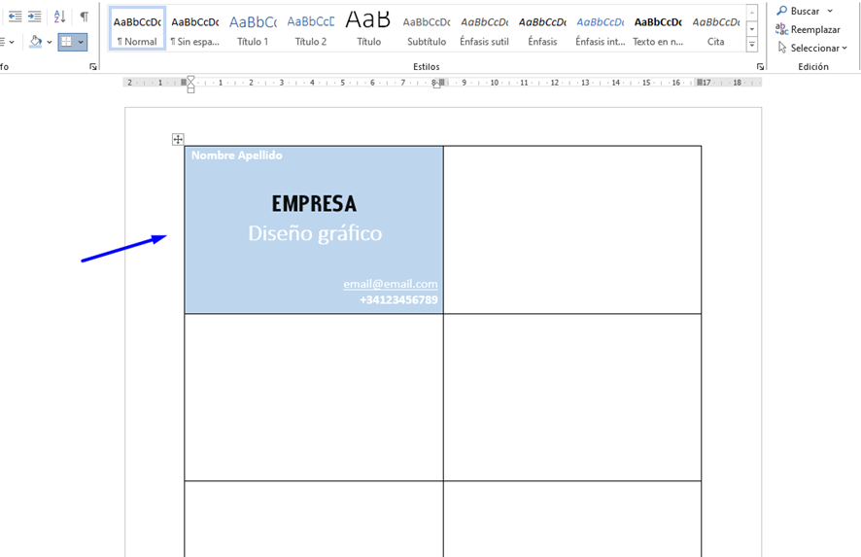This screenshot has height=557, width=861.
Task: Click the empty top-right table cell
Action: click(571, 229)
